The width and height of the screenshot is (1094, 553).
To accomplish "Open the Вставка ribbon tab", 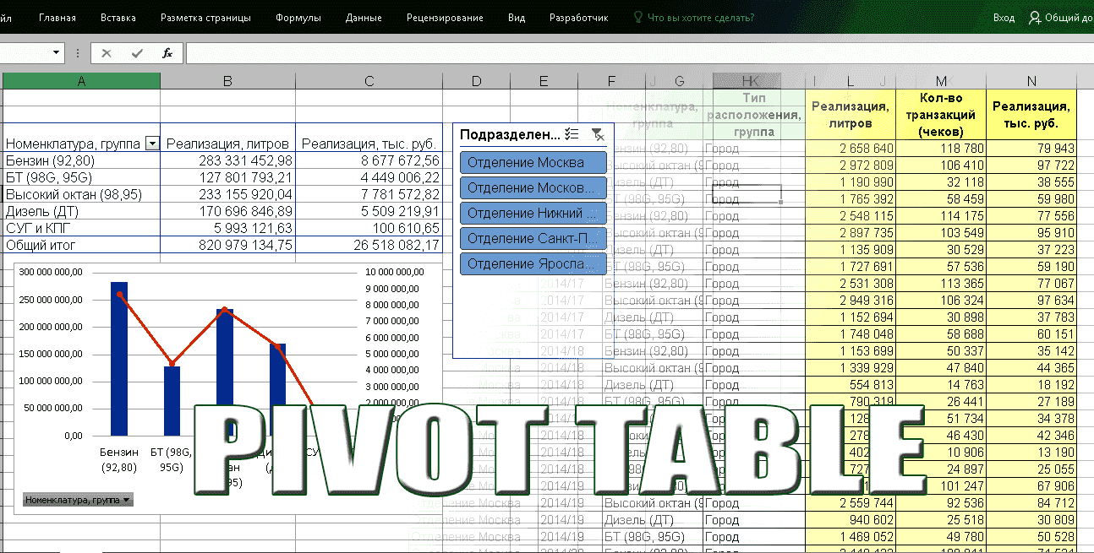I will [x=118, y=18].
